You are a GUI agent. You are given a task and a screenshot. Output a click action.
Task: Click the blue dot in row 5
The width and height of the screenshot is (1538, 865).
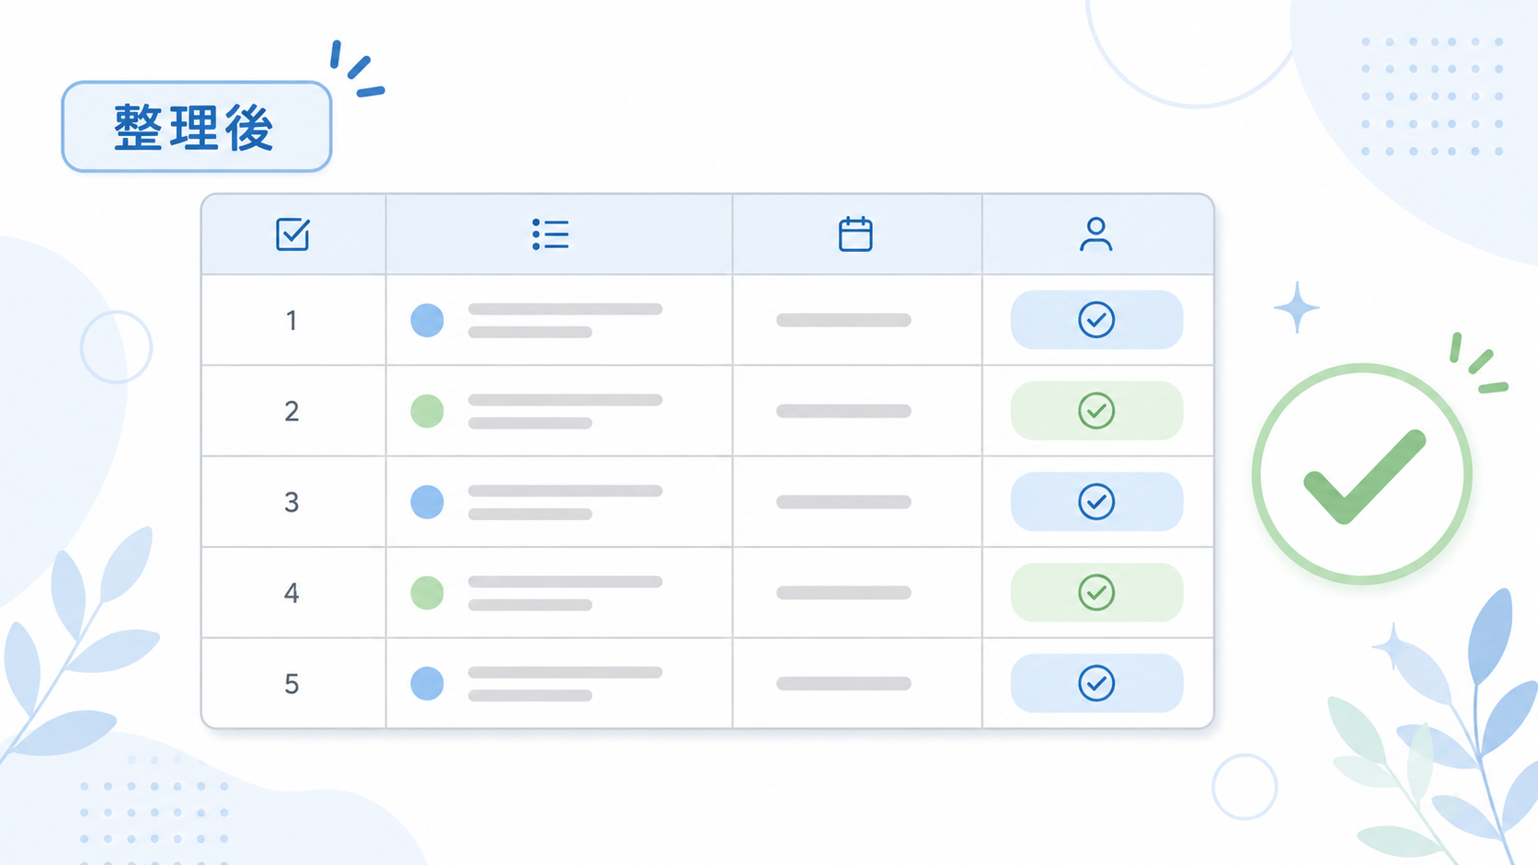[427, 683]
